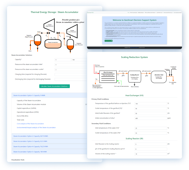Click the Discharging time input field
The image size is (189, 170).
pyautogui.click(x=71, y=80)
